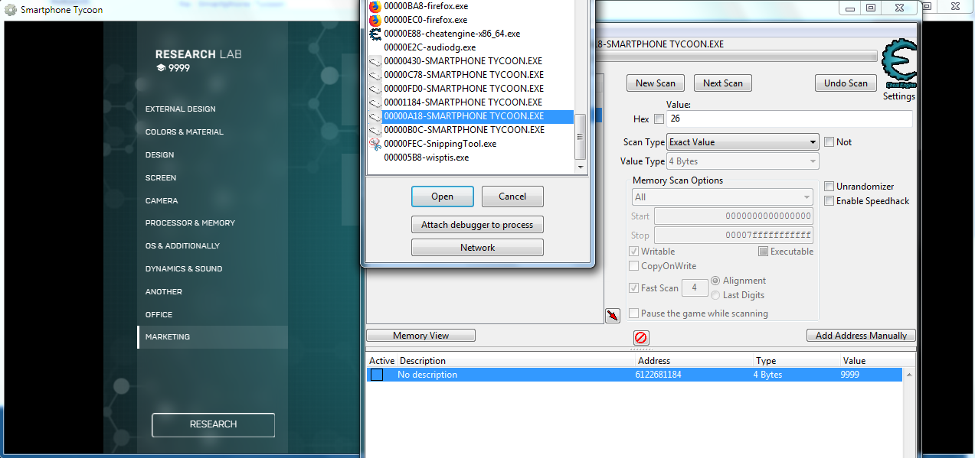
Task: Open DYNAMICS & SOUND category
Action: coord(184,269)
